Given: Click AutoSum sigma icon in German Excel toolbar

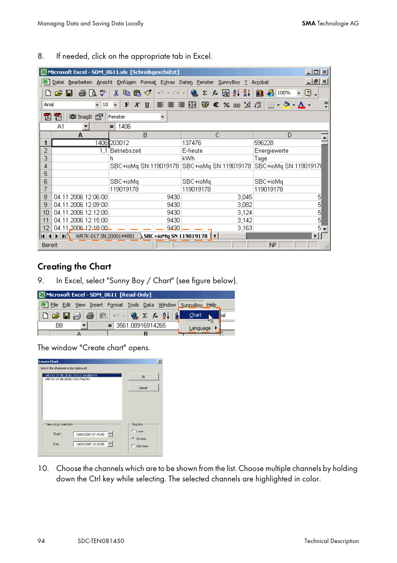Looking at the screenshot, I should coord(205,93).
